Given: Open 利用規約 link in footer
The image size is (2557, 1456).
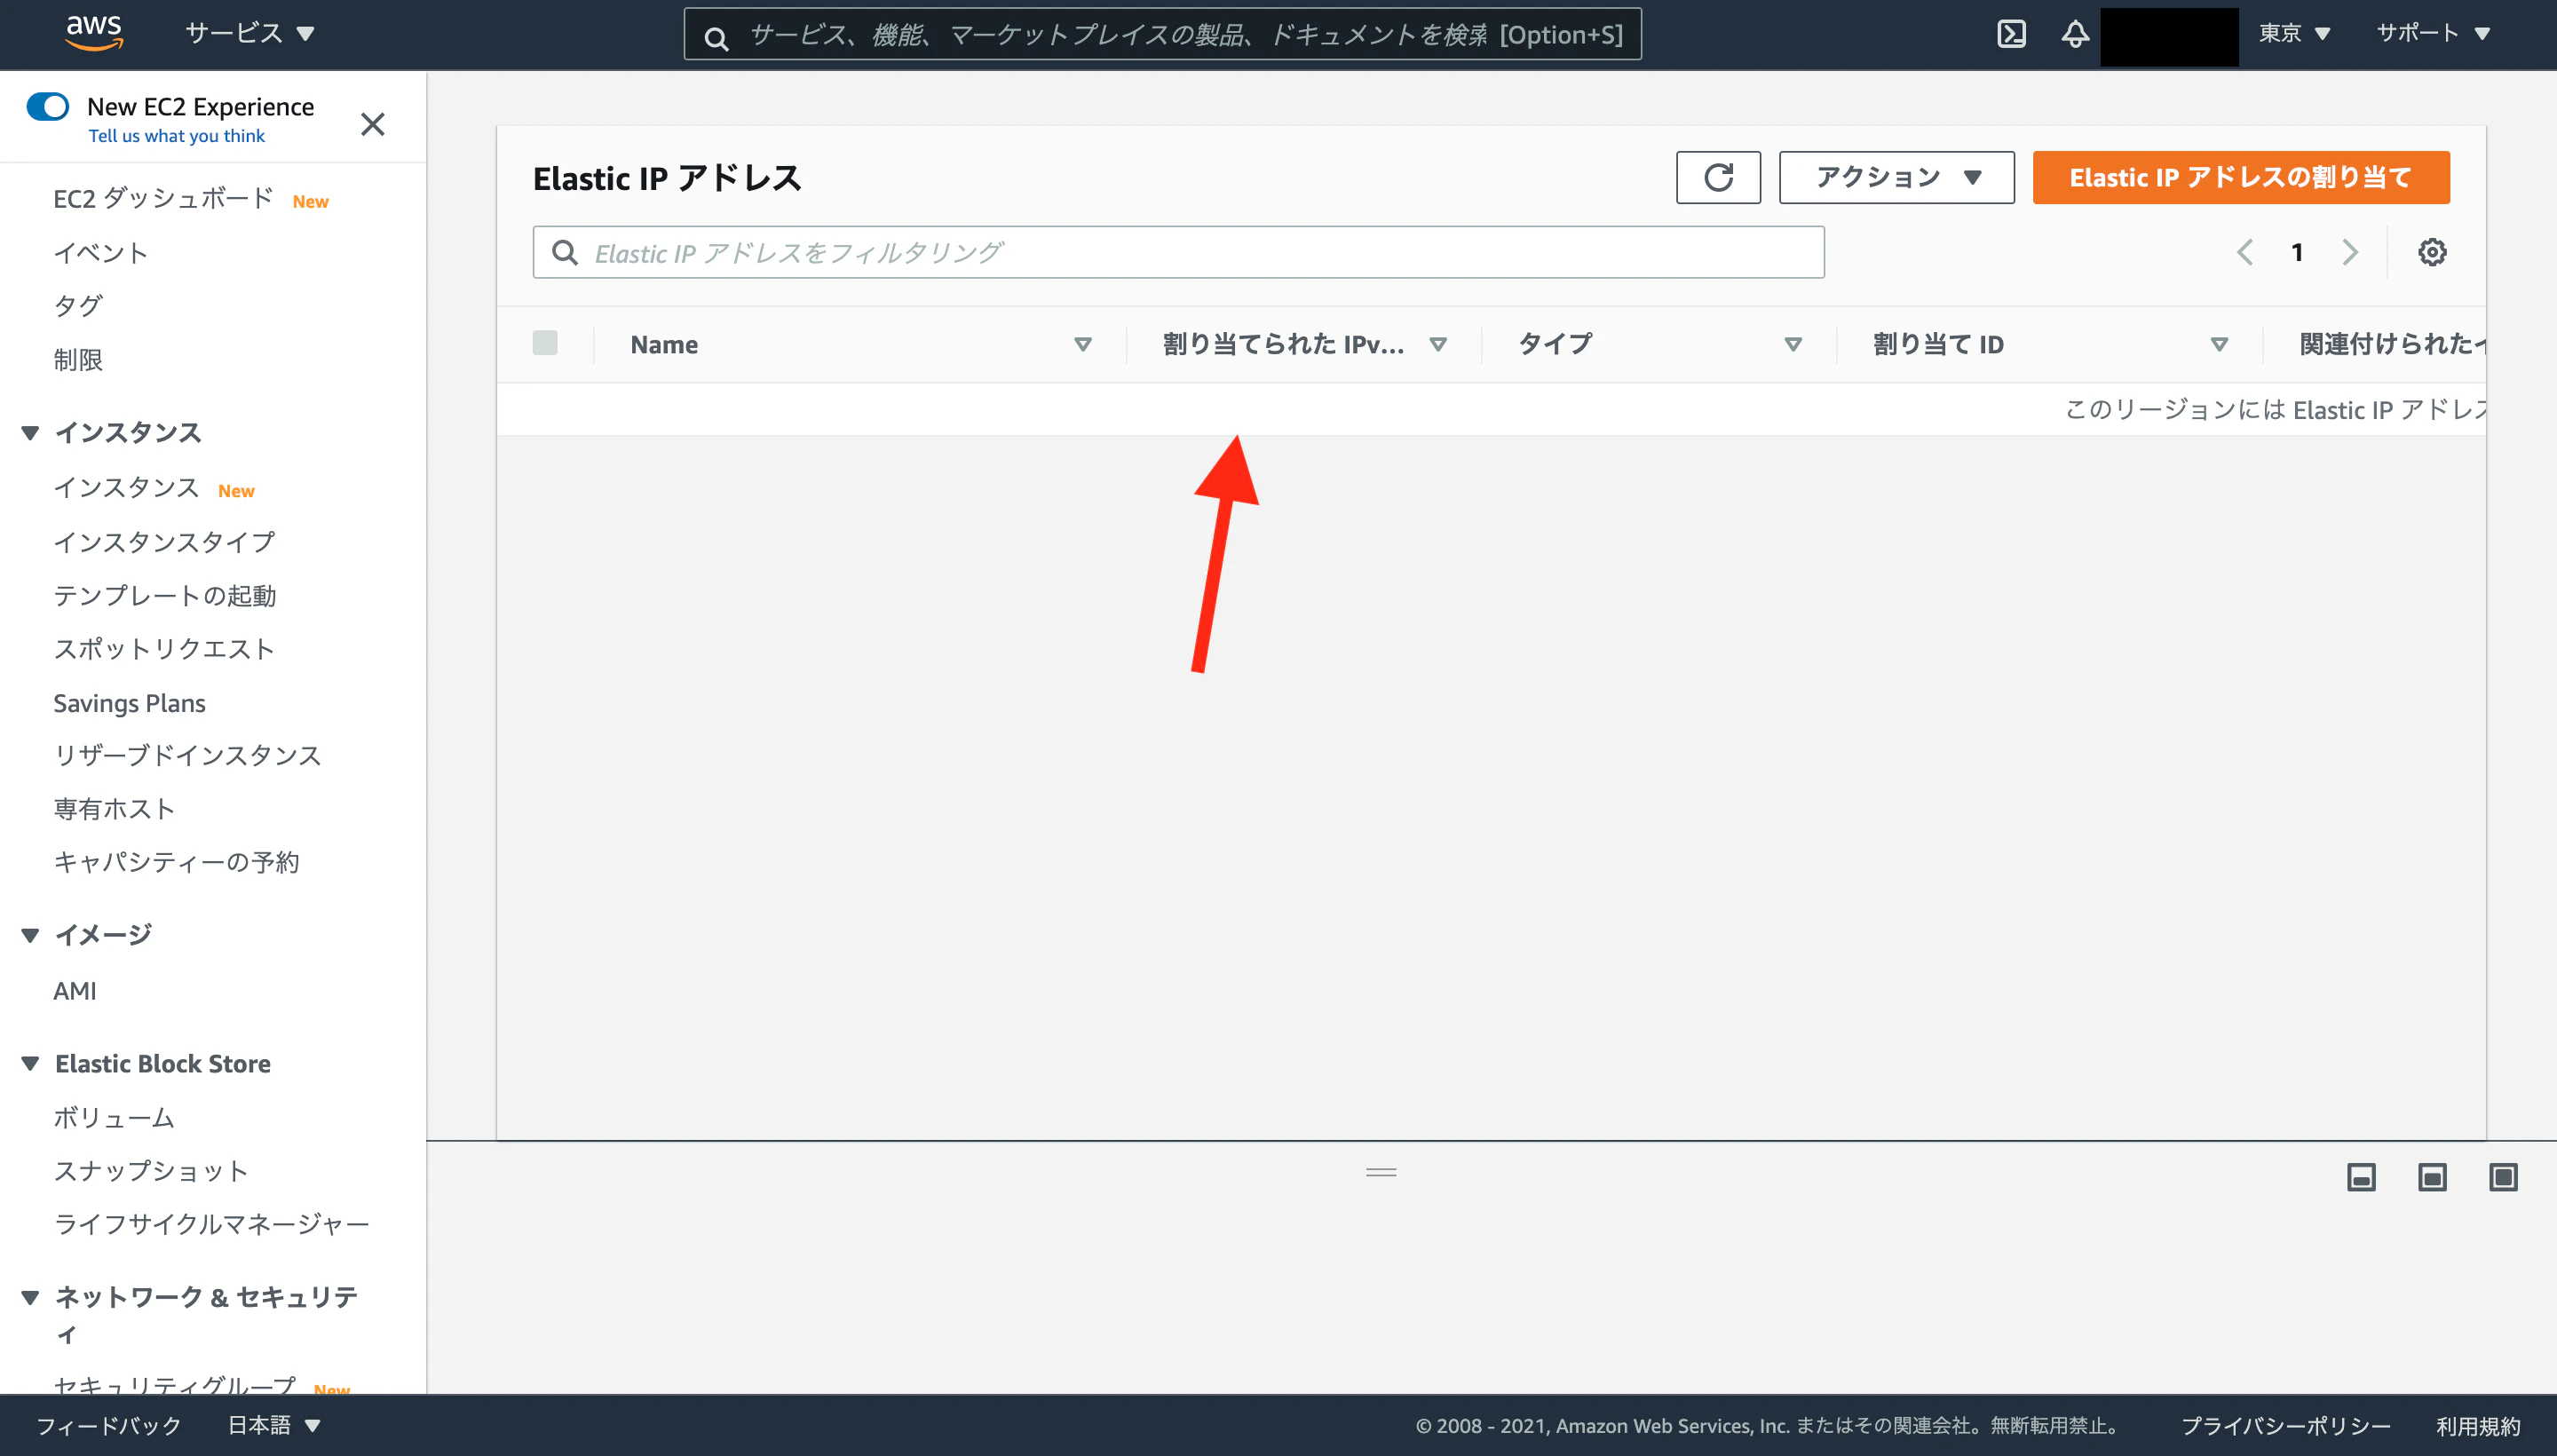Looking at the screenshot, I should point(2478,1425).
